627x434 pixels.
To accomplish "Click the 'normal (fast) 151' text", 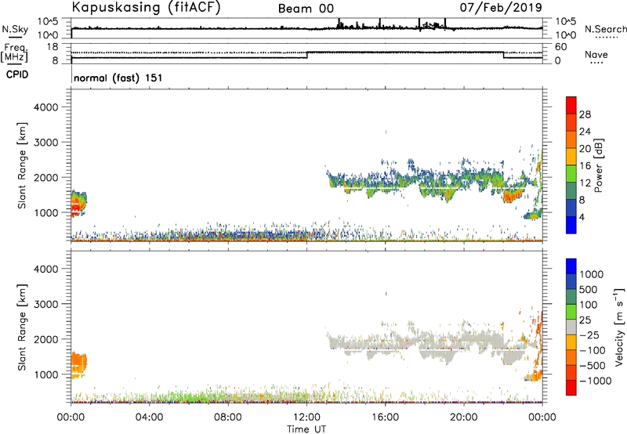I will pos(118,78).
